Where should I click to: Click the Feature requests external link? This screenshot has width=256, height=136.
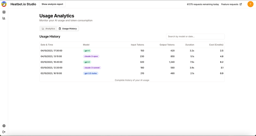[231, 4]
